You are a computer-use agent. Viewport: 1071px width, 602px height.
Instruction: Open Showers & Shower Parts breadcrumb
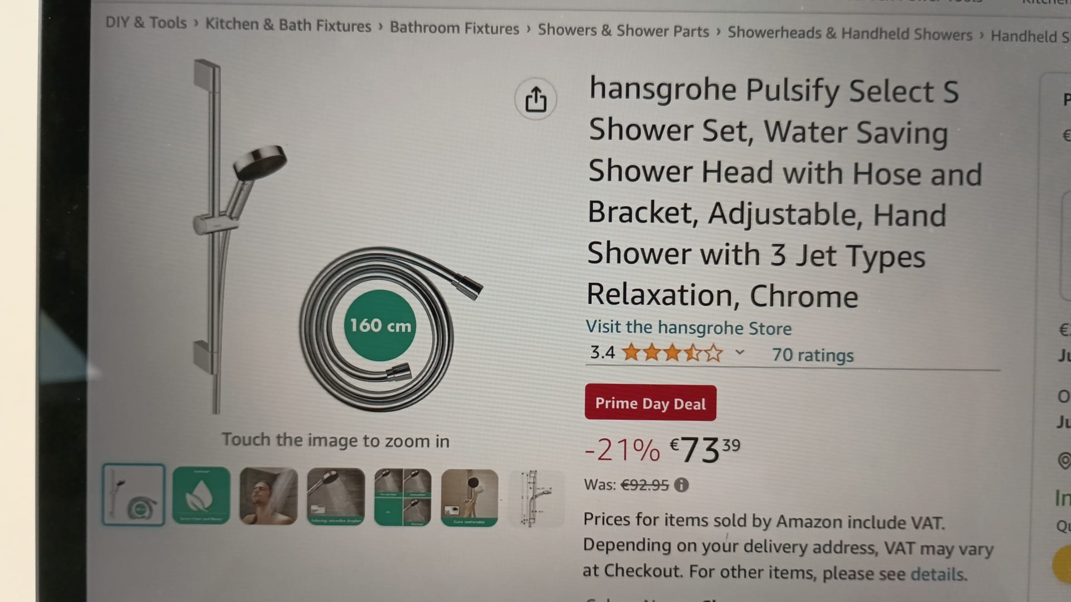(x=623, y=30)
